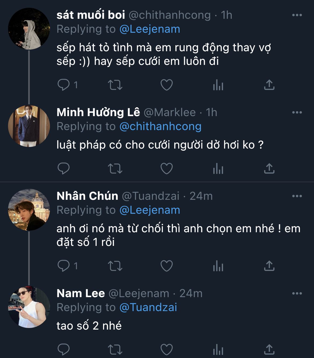Reply to sát muối boi's tweet
This screenshot has width=314, height=358.
64,85
